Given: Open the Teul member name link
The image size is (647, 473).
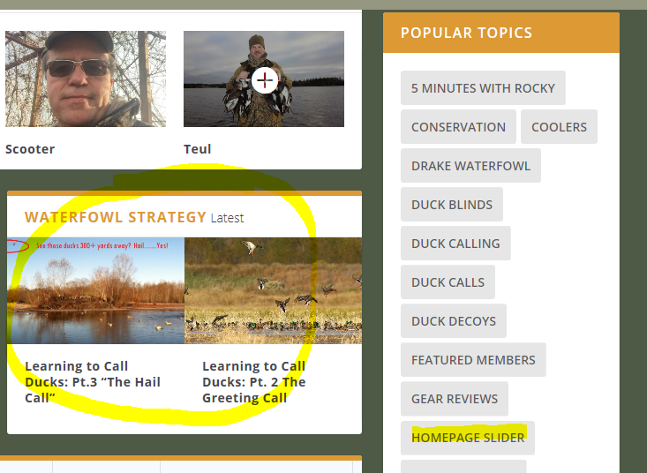Looking at the screenshot, I should pyautogui.click(x=197, y=149).
